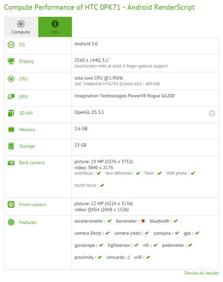Screen dimensions: 223x282
Task: Click the Memory chip icon
Action: click(x=11, y=130)
